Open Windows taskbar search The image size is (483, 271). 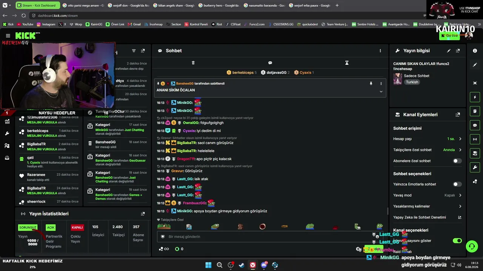pos(220,265)
